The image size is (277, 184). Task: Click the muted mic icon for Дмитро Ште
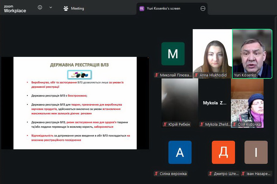click(211, 174)
